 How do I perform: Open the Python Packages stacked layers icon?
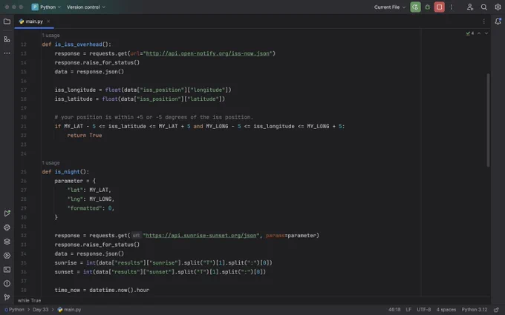(x=7, y=242)
